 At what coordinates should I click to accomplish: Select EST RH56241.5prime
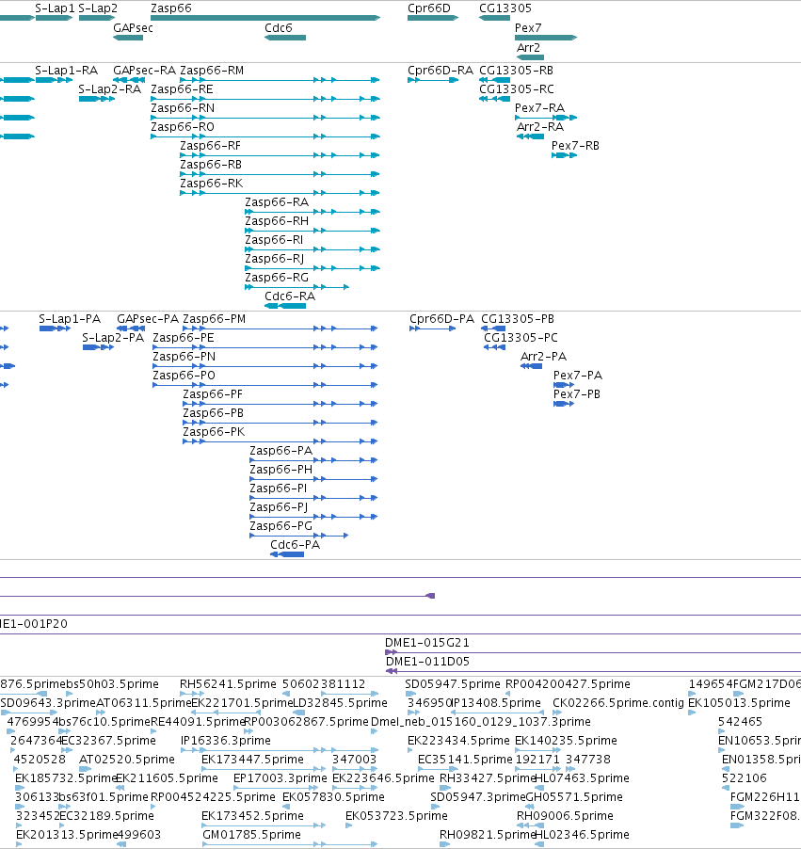pos(228,684)
